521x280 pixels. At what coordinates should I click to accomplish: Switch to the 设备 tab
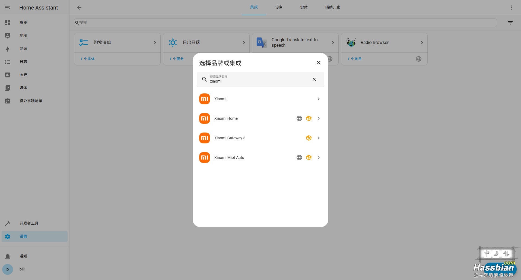[x=279, y=7]
